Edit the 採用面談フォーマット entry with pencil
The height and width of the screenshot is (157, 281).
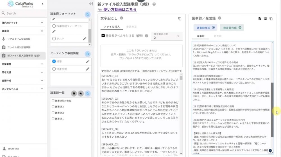[54, 31]
